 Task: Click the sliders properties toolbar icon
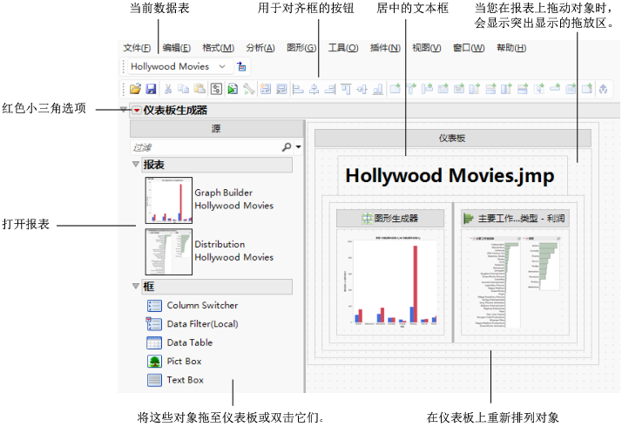216,89
